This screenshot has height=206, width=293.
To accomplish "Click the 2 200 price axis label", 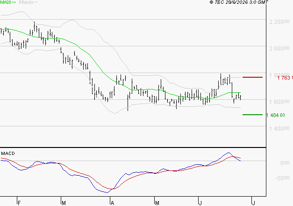I will pyautogui.click(x=279, y=22).
